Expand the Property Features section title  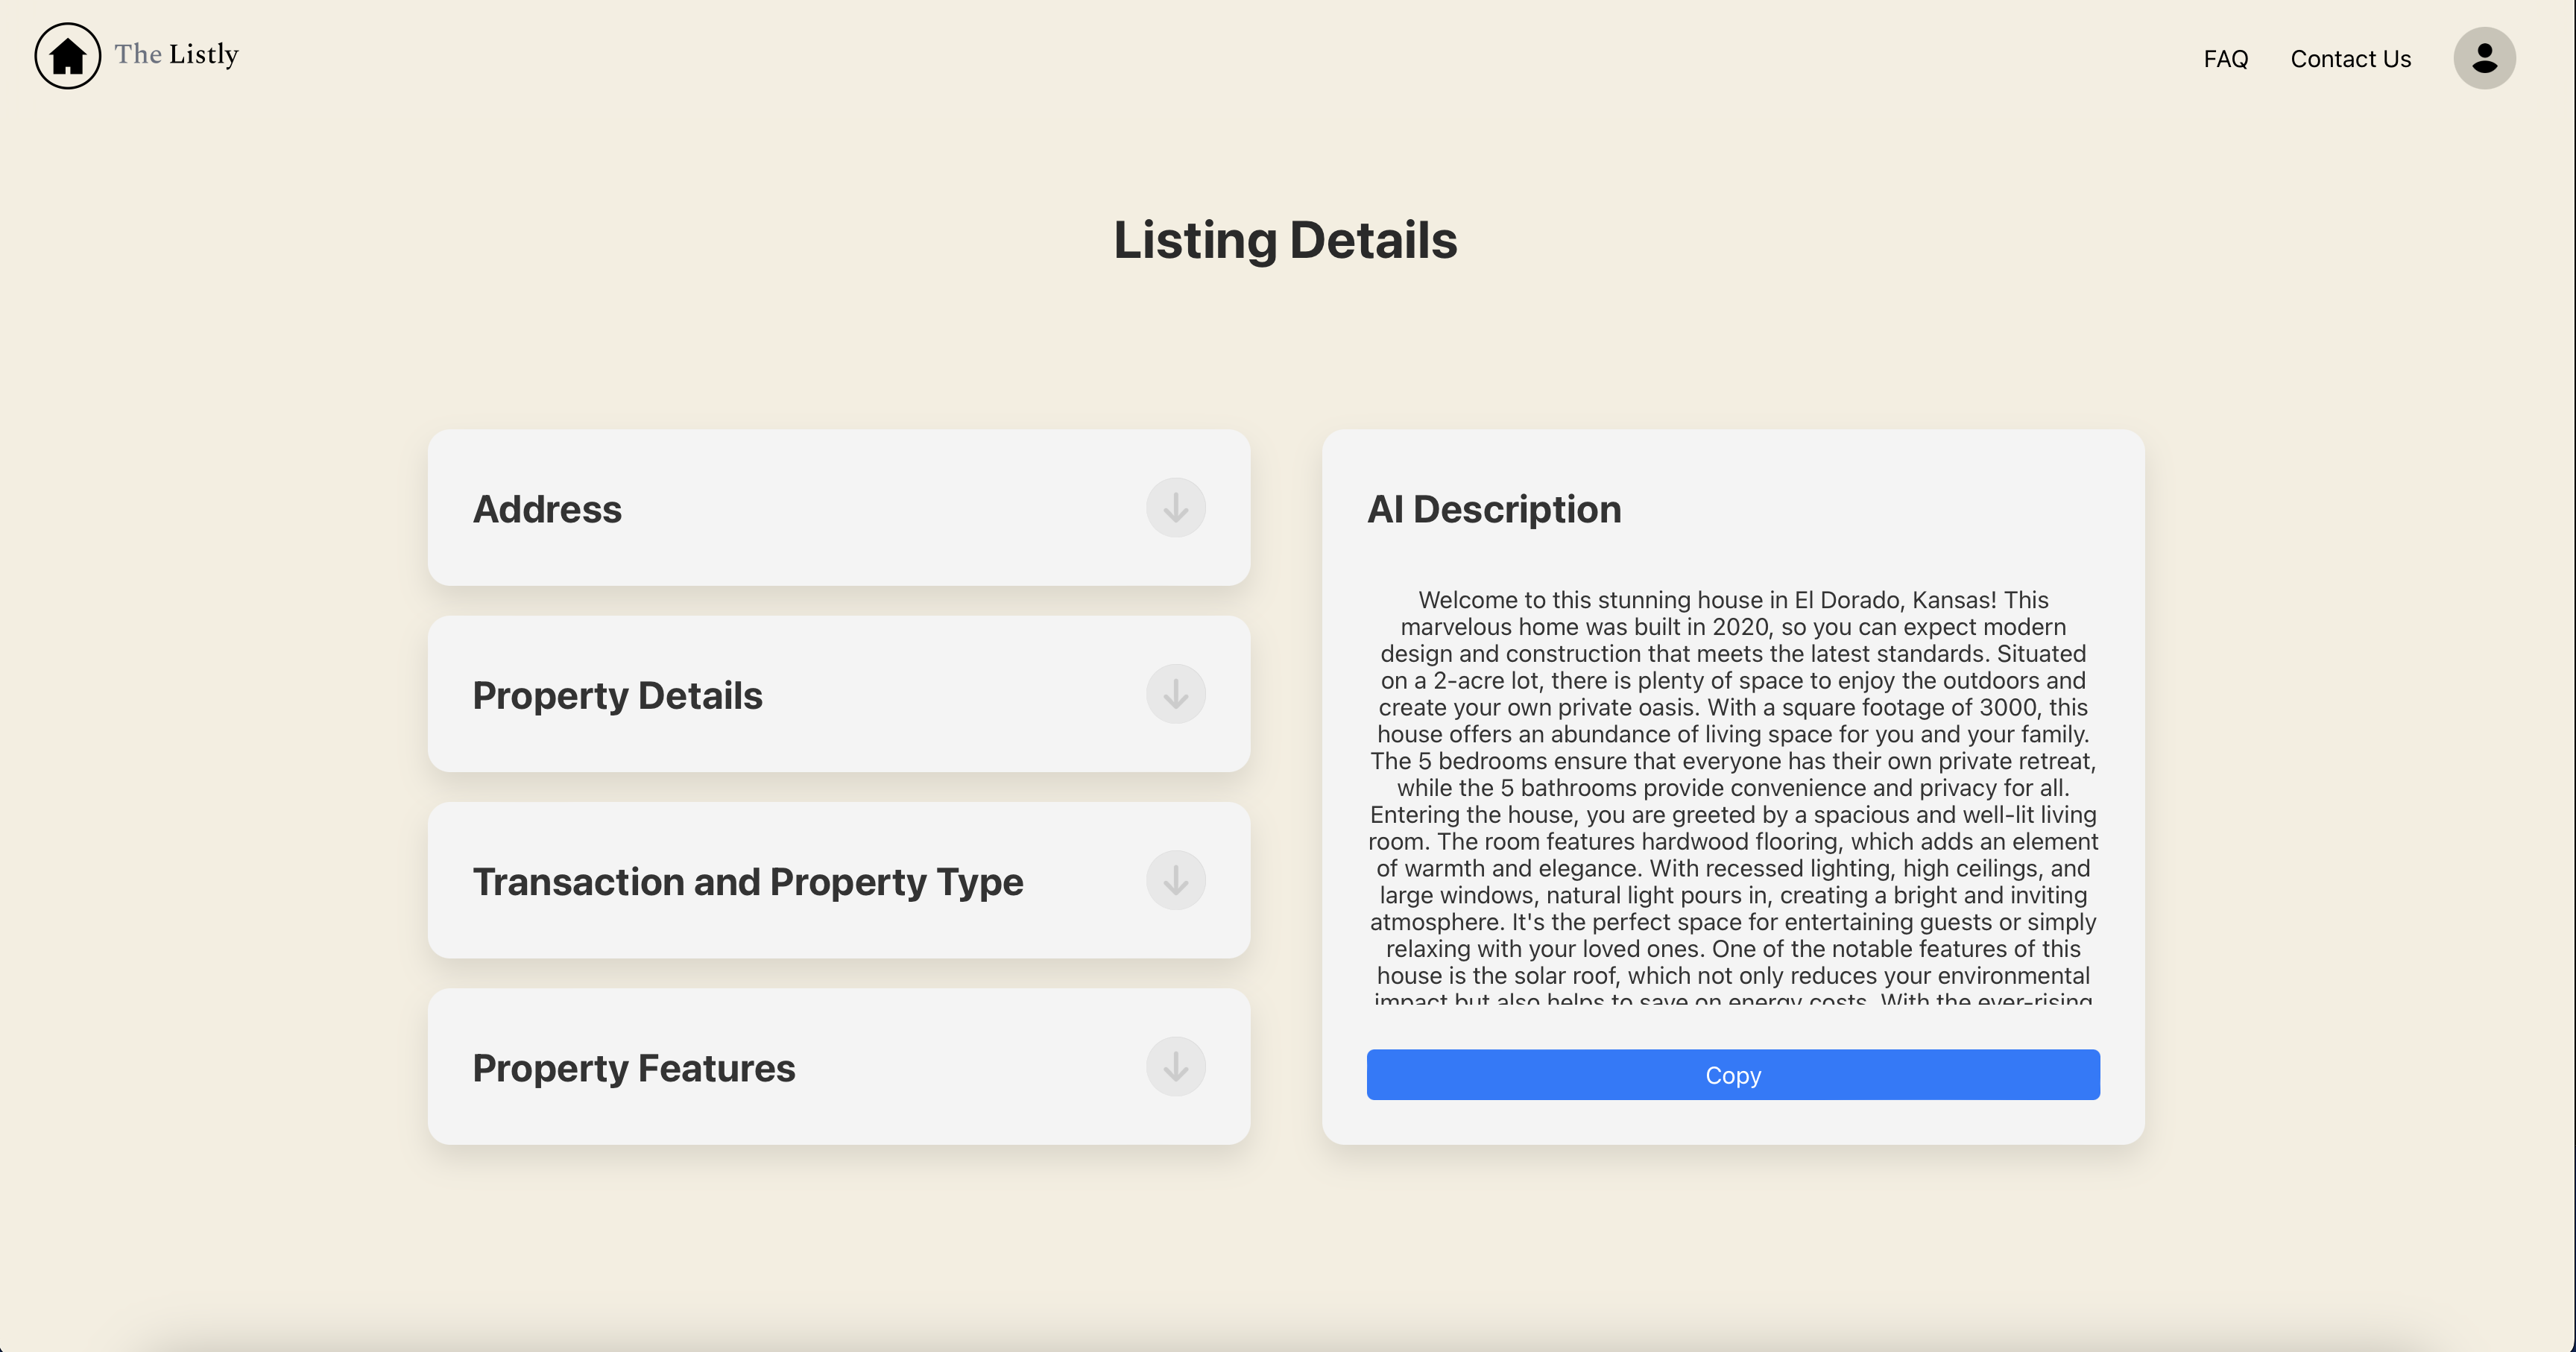633,1068
